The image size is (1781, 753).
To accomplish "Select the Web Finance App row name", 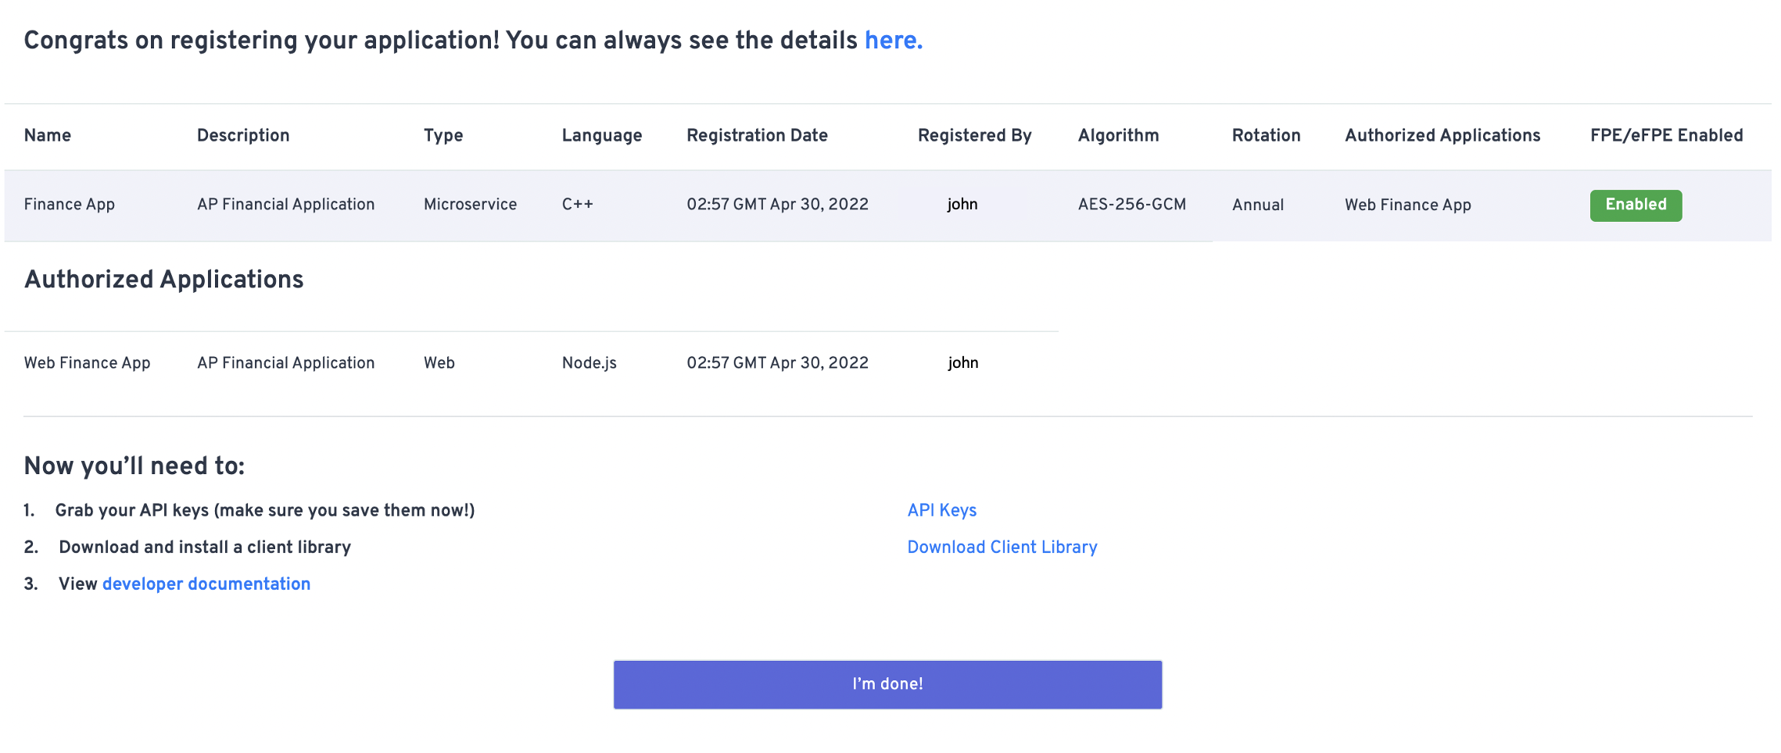I will click(x=88, y=362).
